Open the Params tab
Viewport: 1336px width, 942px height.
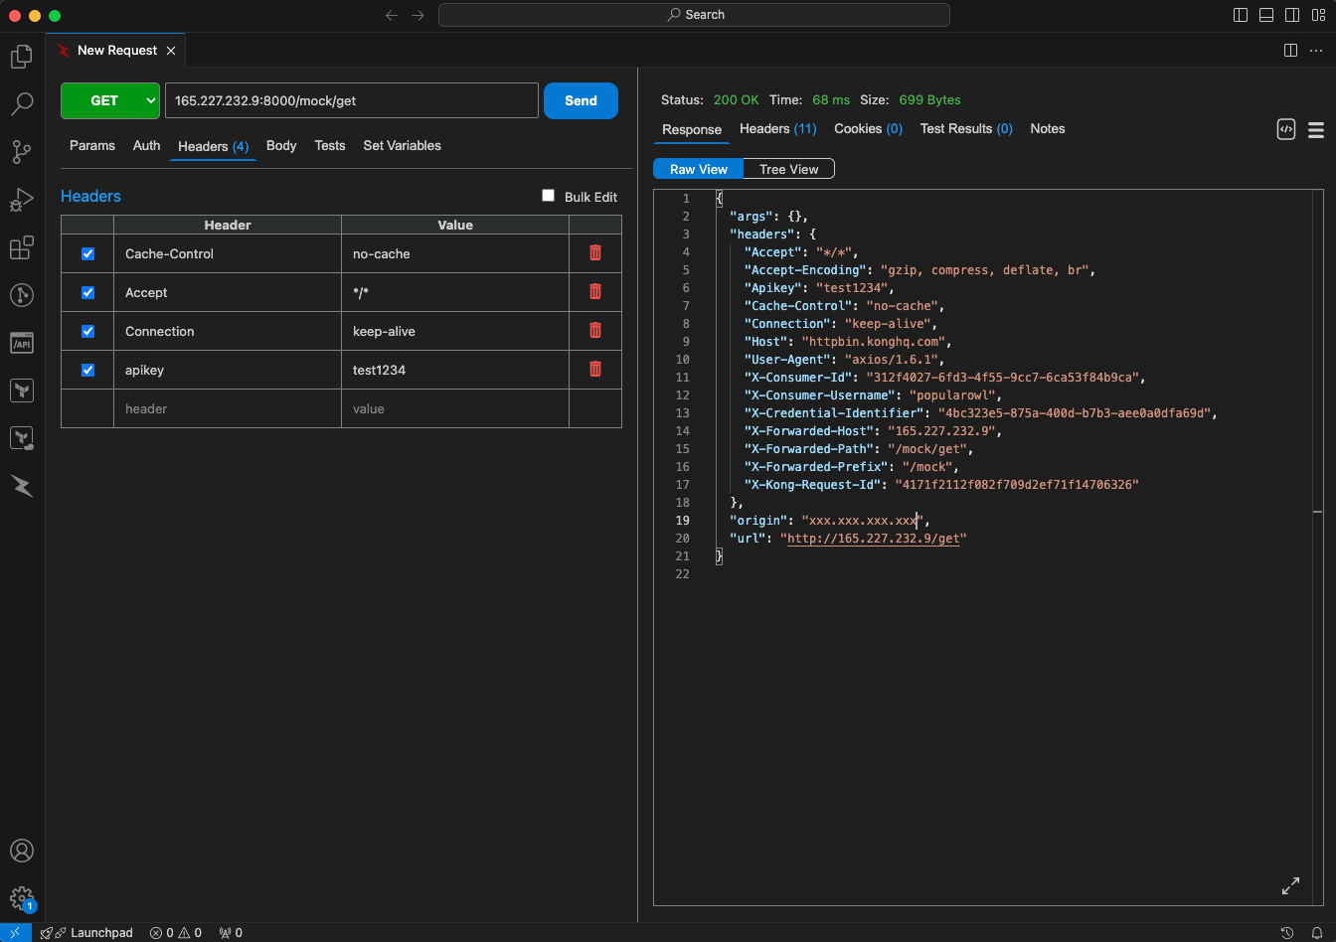click(92, 145)
